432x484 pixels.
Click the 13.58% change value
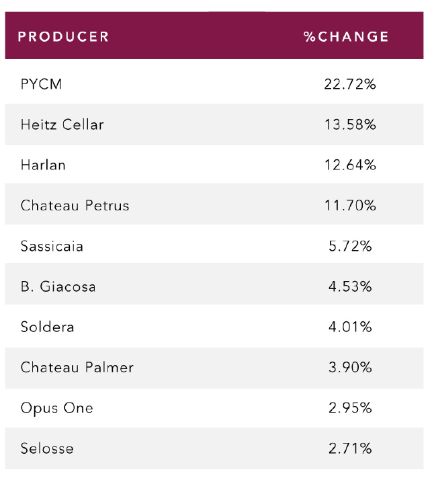pyautogui.click(x=350, y=125)
